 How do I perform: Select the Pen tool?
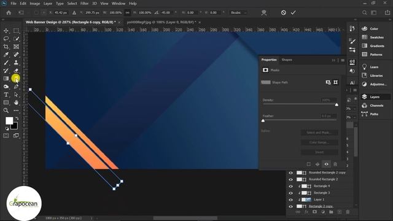(16, 87)
